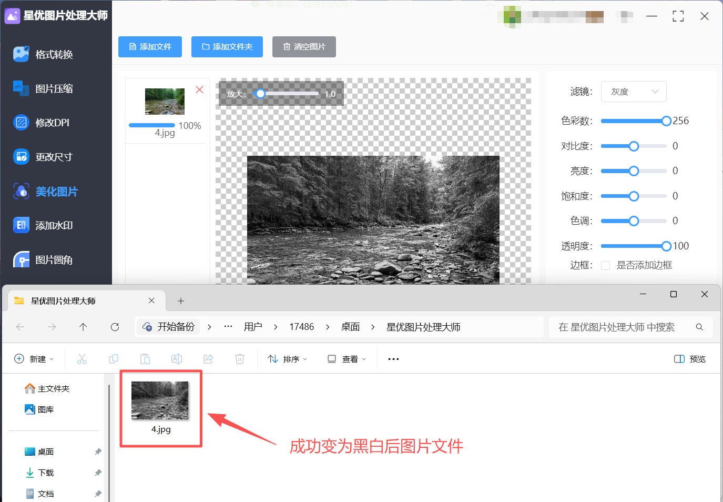Click the Share icon in Explorer toolbar
This screenshot has height=502, width=723.
point(208,359)
